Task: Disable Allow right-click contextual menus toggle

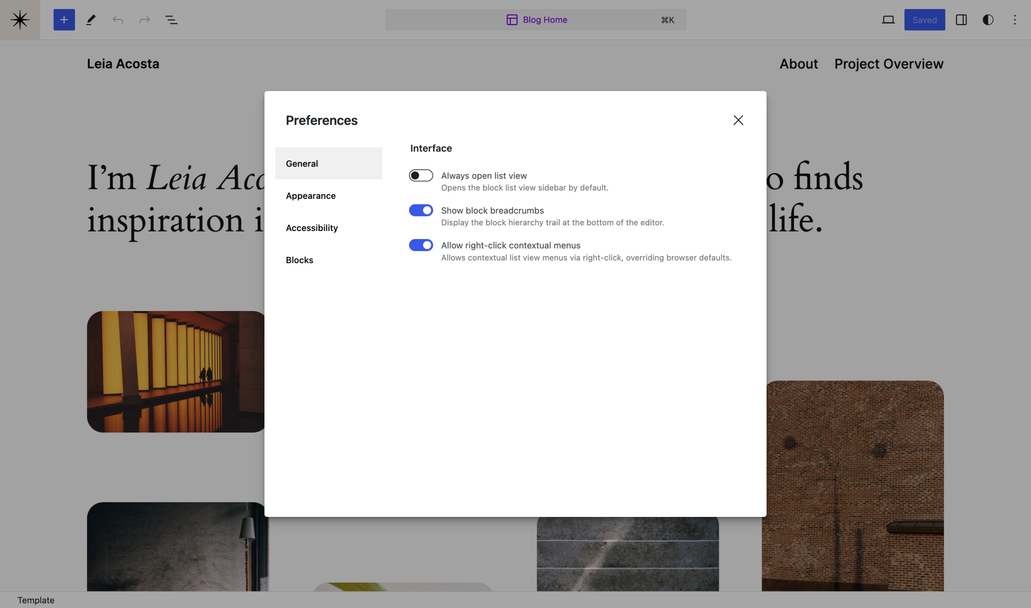Action: [421, 246]
